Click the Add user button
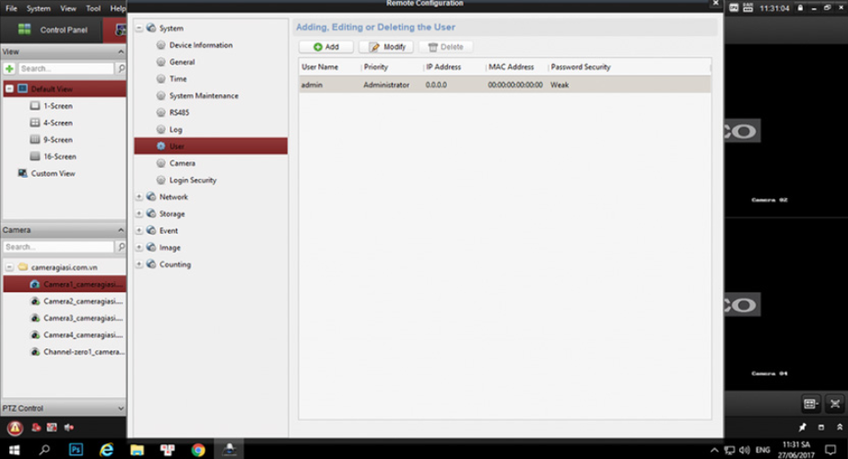Viewport: 848px width, 459px height. tap(326, 46)
